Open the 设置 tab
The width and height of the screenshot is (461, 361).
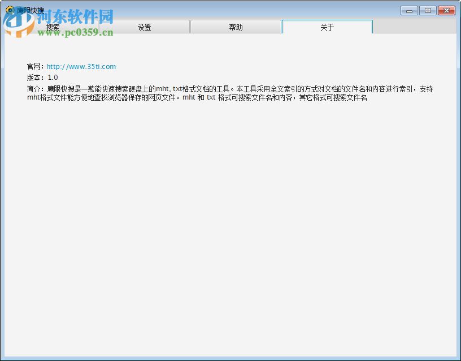[x=145, y=27]
